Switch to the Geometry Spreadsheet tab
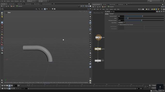The width and height of the screenshot is (165, 92). 46,4
